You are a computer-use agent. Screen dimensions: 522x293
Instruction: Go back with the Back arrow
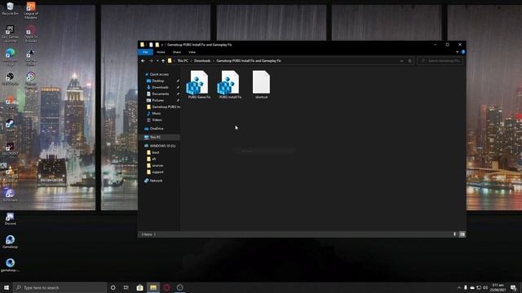(143, 61)
